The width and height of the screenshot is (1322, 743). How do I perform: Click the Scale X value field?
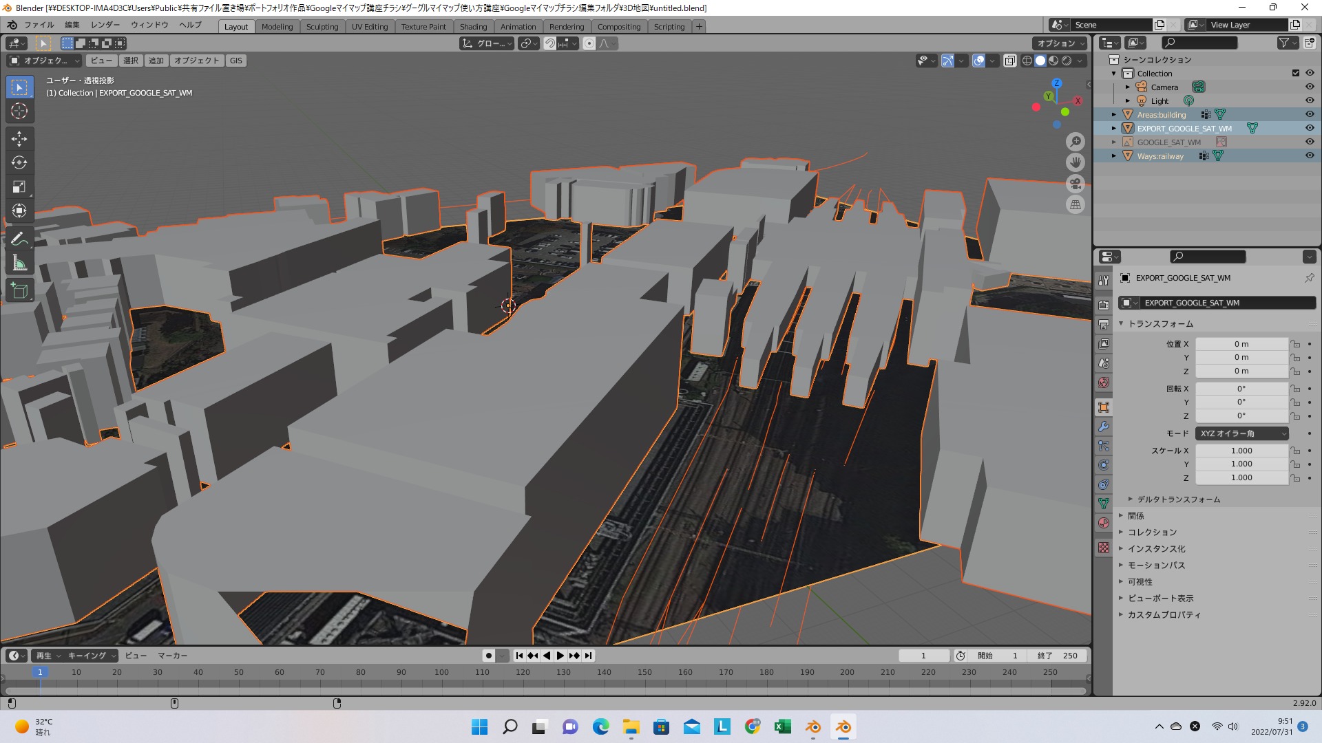click(x=1241, y=451)
